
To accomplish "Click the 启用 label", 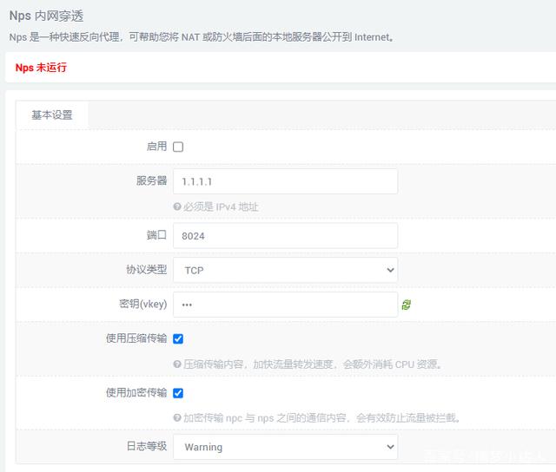I will click(x=156, y=147).
